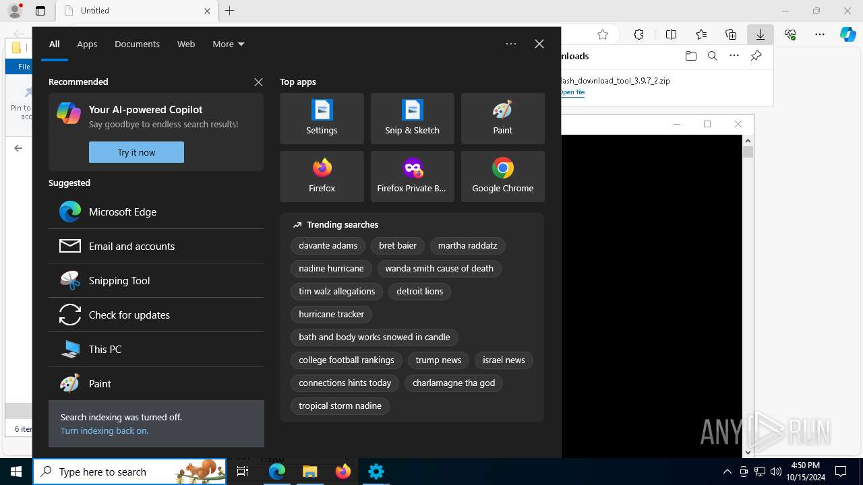Pin the Downloads panel
The image size is (863, 485).
pyautogui.click(x=756, y=56)
